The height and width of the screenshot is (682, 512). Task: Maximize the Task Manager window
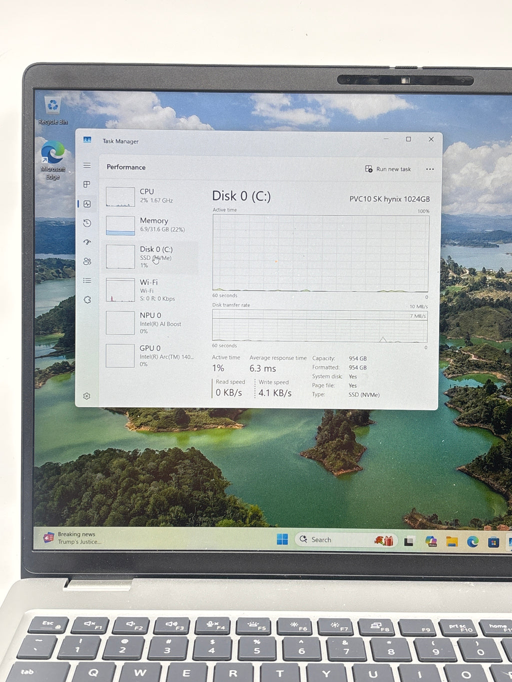click(408, 139)
